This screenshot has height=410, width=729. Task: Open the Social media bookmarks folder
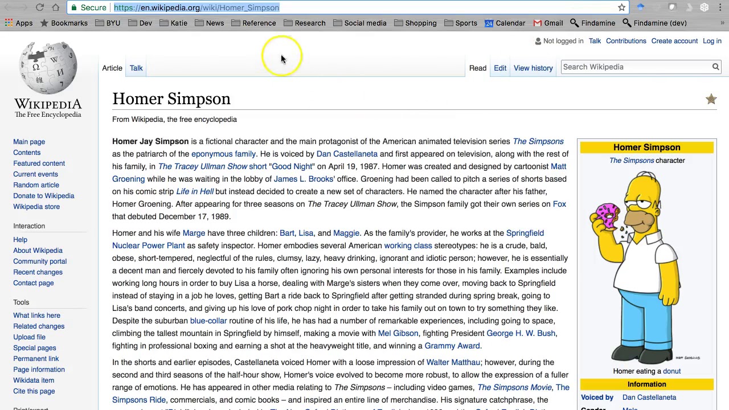click(359, 23)
